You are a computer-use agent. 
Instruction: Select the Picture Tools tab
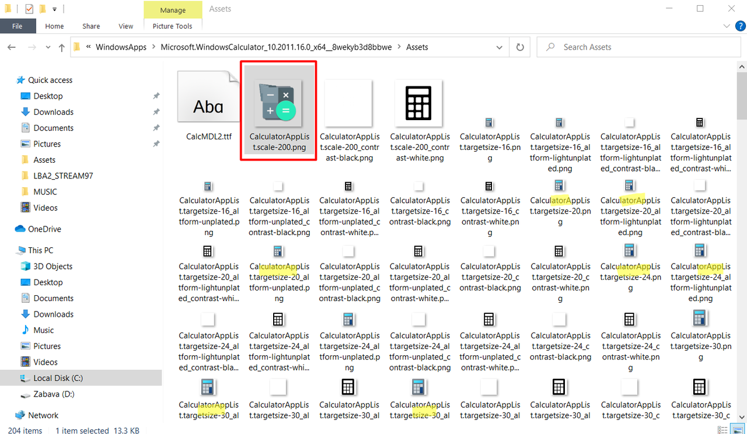click(172, 26)
